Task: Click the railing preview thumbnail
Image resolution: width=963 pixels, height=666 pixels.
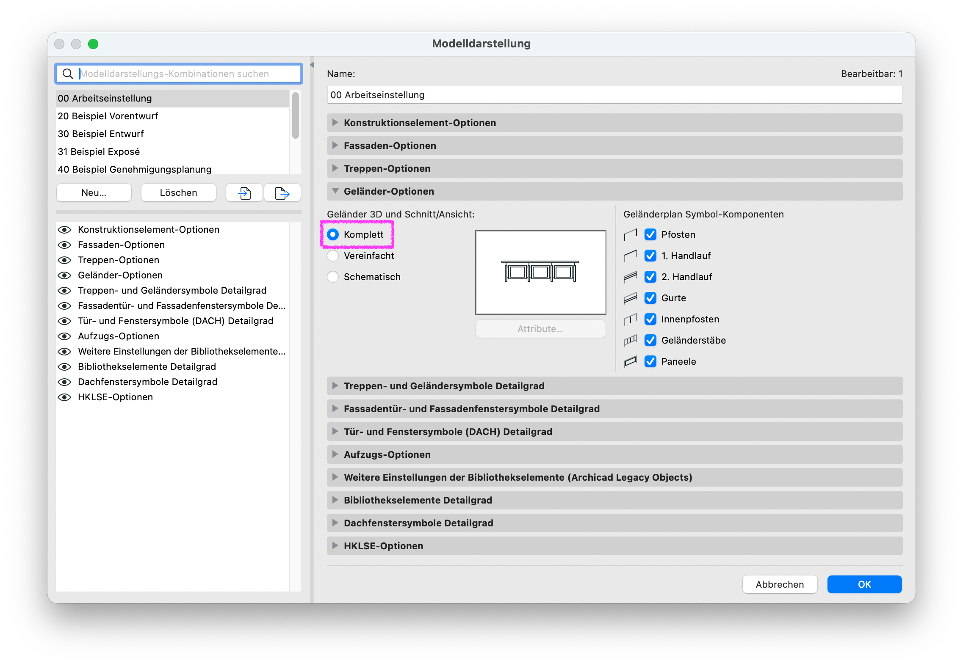Action: (x=540, y=272)
